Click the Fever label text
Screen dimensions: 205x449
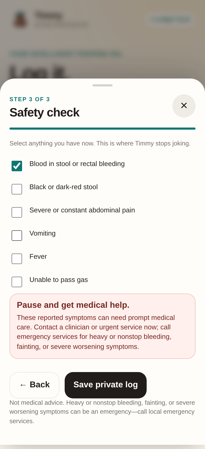pyautogui.click(x=38, y=257)
